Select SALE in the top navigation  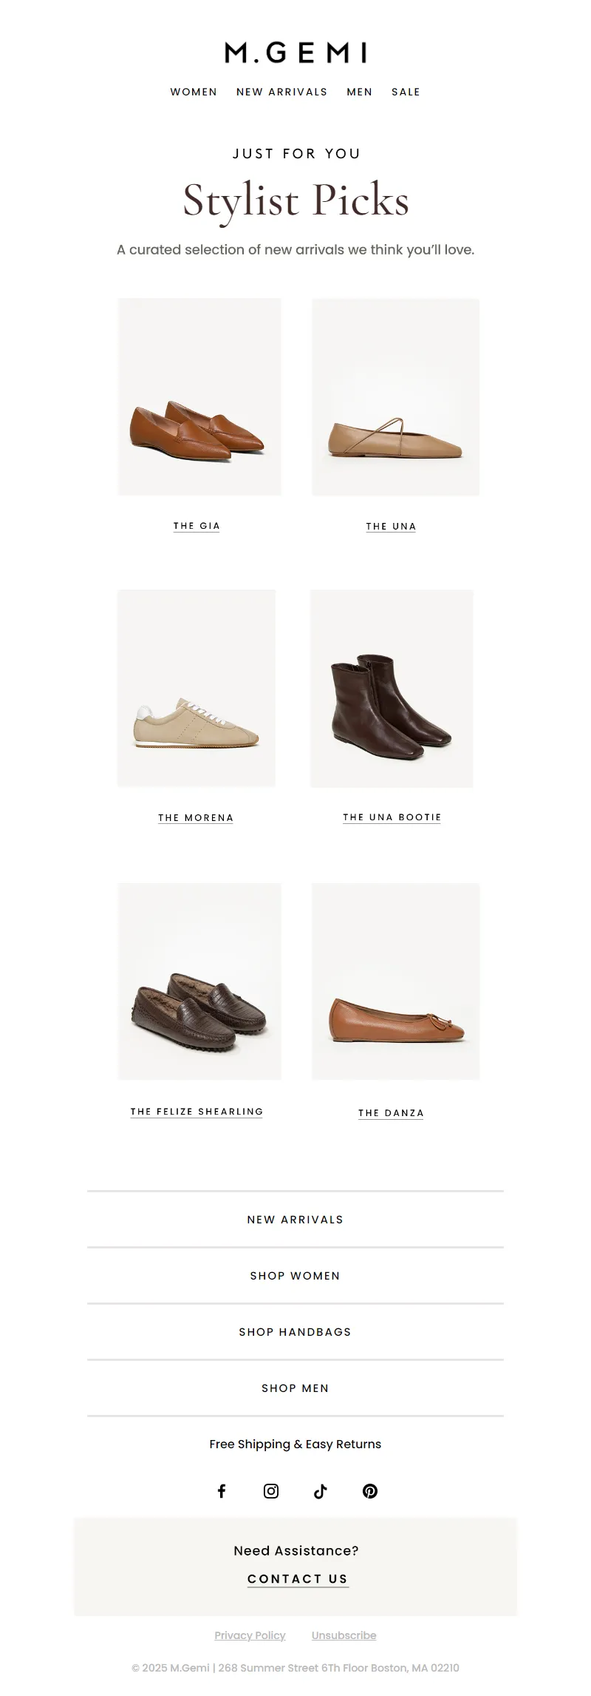(x=406, y=92)
